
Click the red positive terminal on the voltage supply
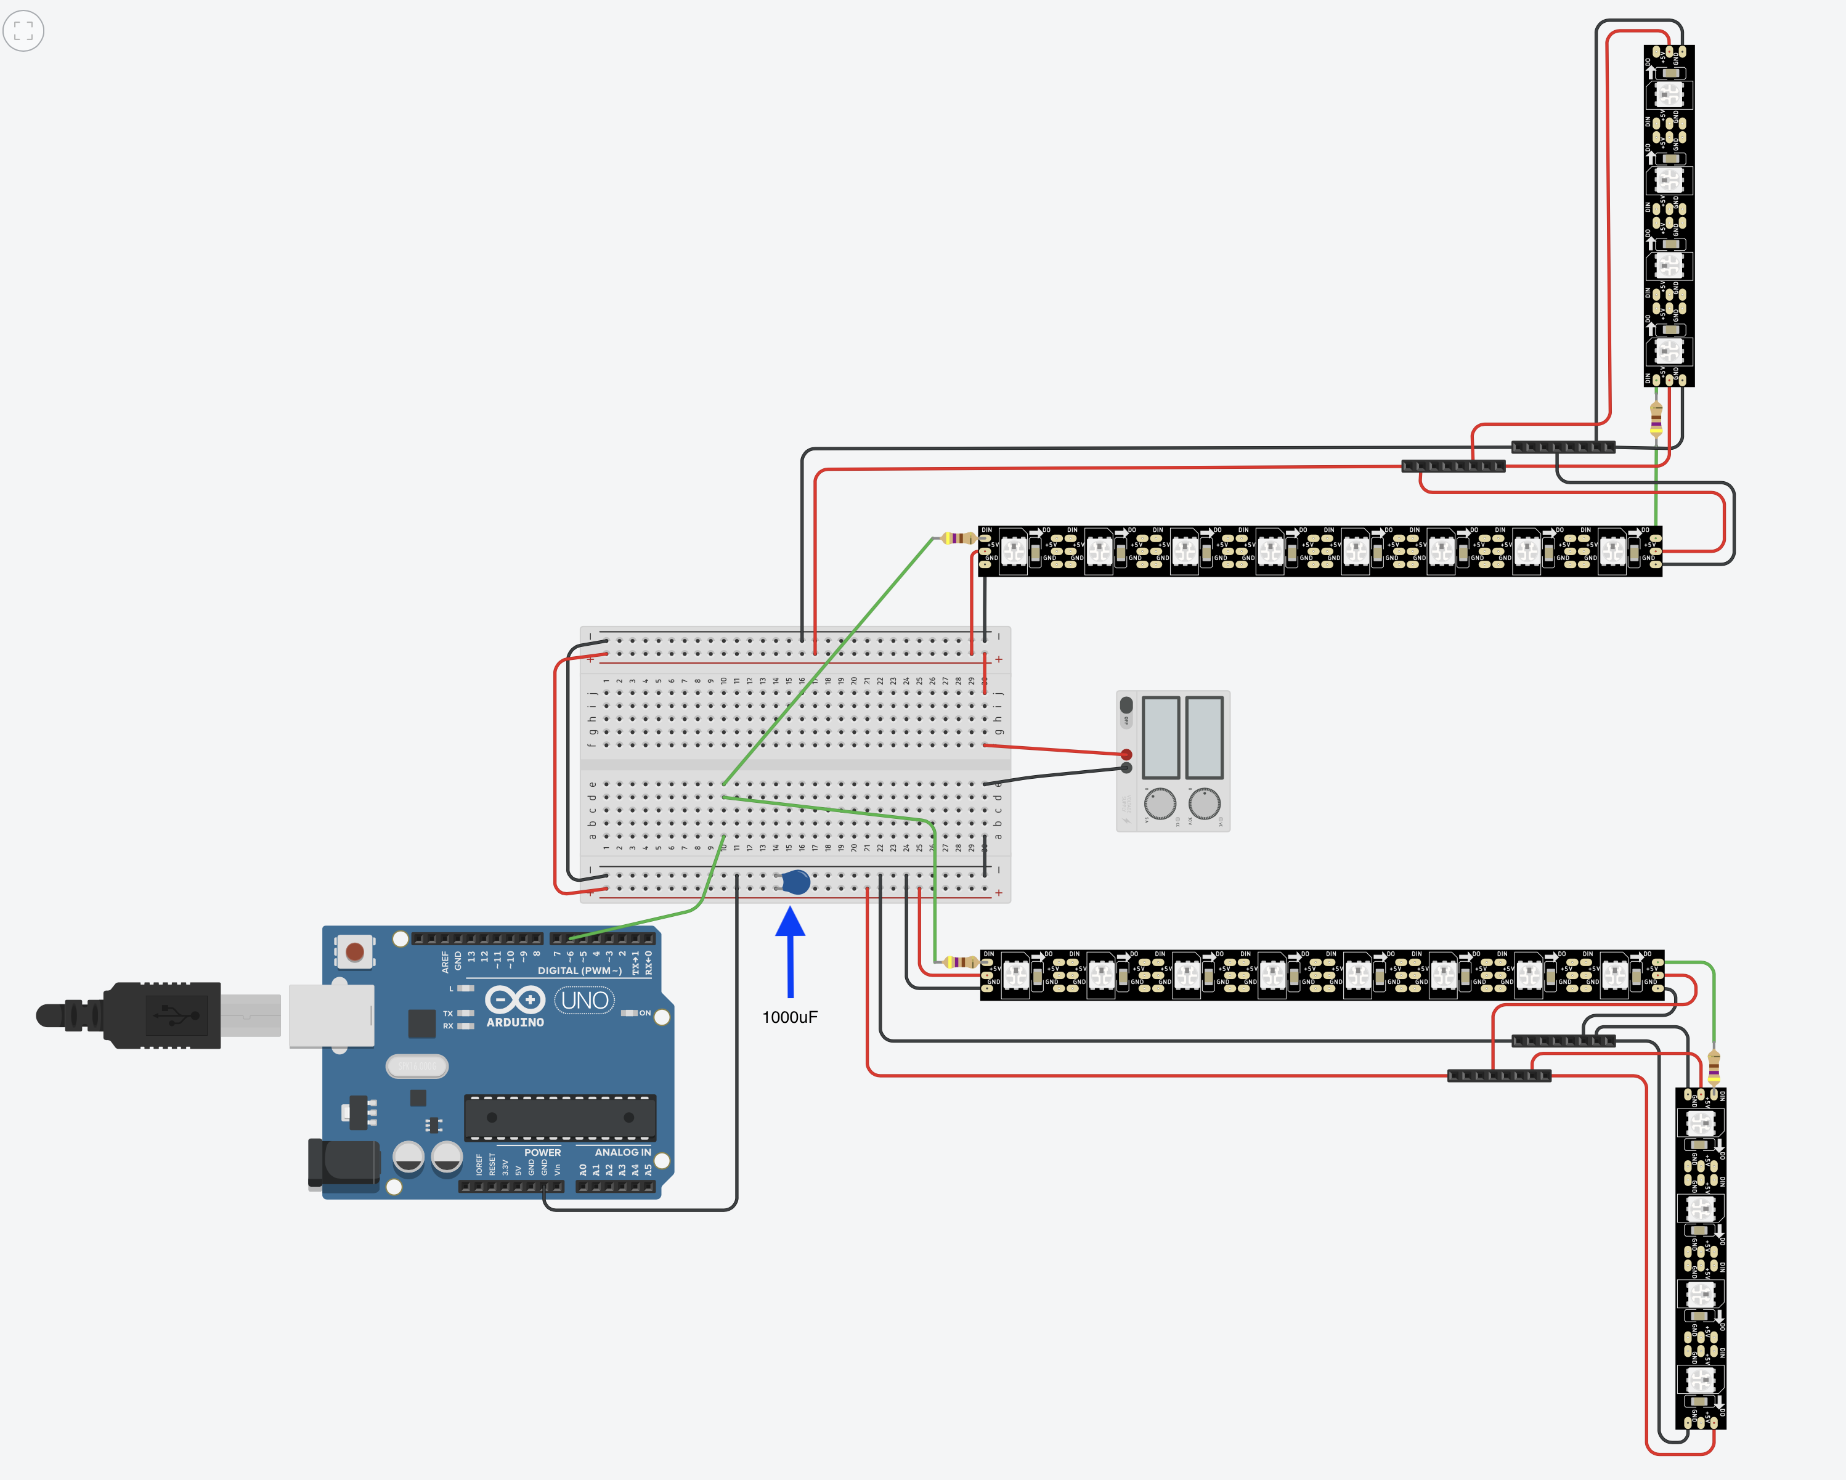pyautogui.click(x=1127, y=755)
